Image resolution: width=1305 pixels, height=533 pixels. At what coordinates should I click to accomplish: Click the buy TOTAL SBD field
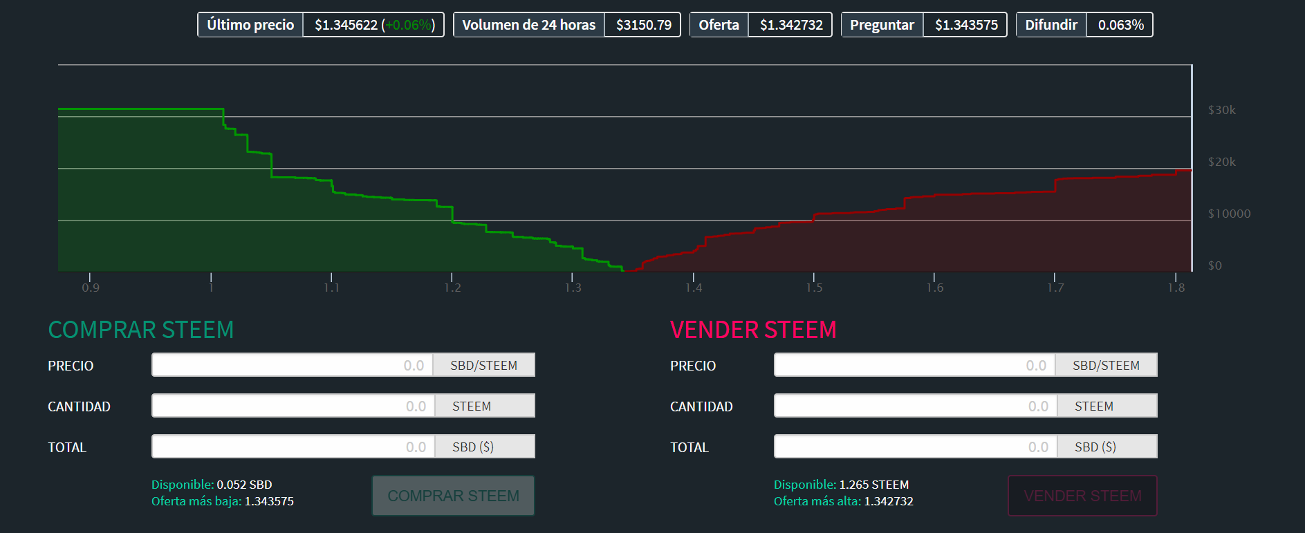(x=293, y=447)
